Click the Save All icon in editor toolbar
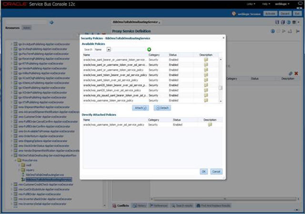The width and height of the screenshot is (305, 214). (x=283, y=22)
